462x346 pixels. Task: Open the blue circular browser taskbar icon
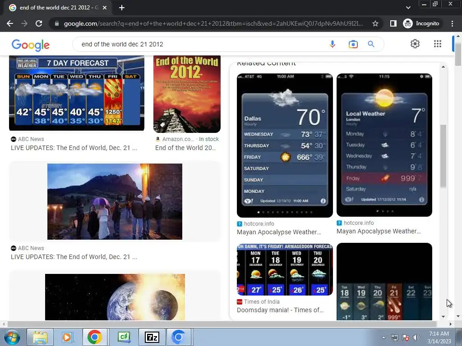[x=179, y=337]
